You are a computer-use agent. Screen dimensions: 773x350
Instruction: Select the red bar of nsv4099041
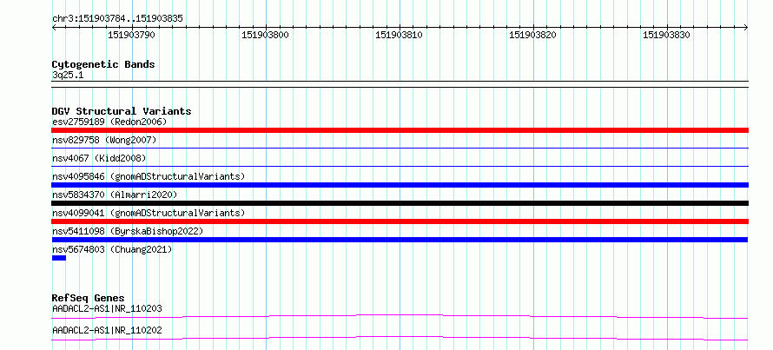click(400, 221)
